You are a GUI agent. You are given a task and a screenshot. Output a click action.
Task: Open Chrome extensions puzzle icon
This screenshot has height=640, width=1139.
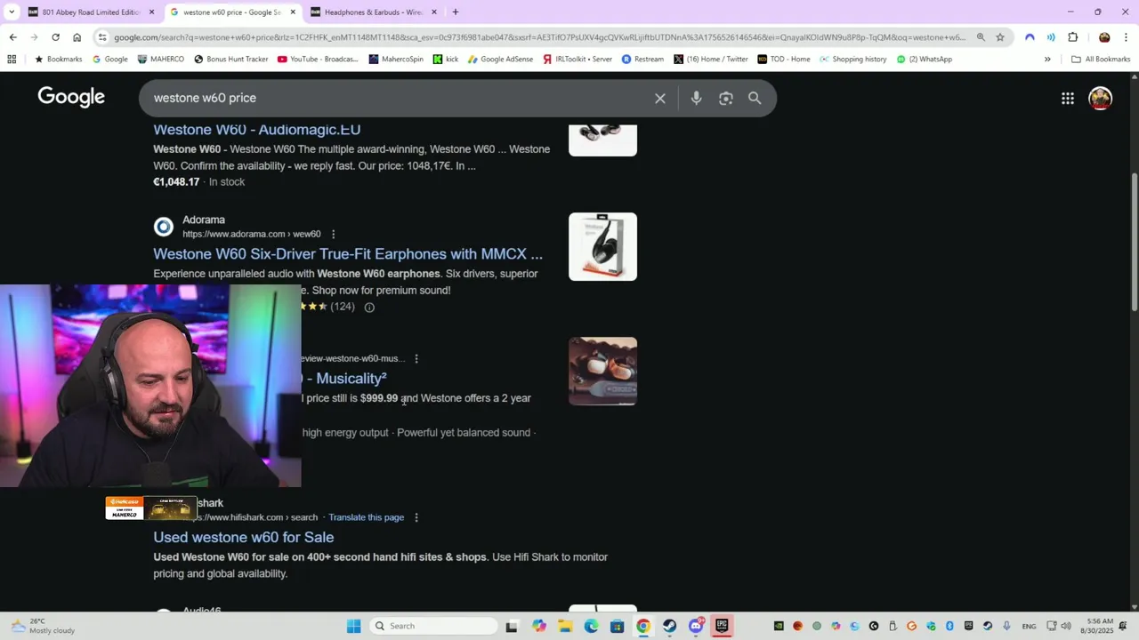click(1072, 37)
